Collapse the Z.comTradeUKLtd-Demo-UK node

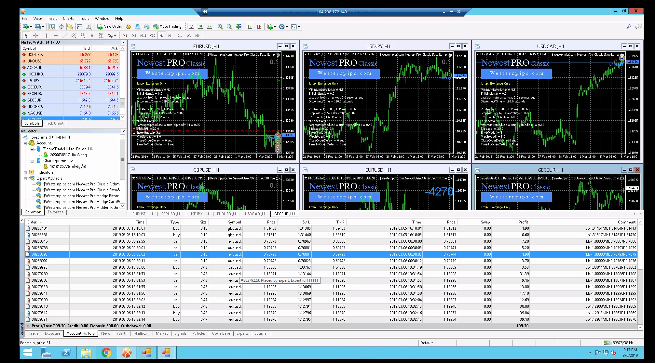tap(32, 149)
